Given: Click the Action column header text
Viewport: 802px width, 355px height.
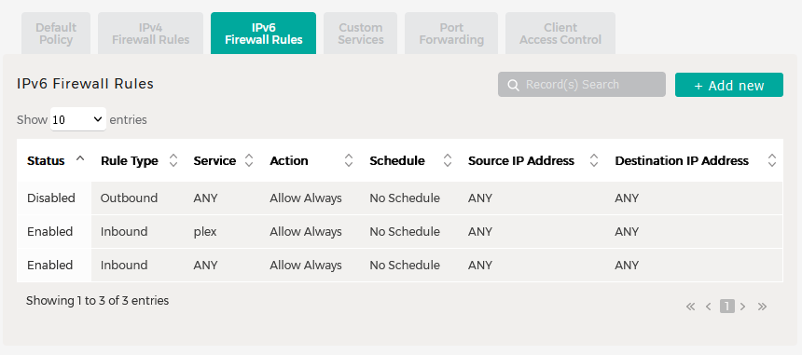Looking at the screenshot, I should pyautogui.click(x=289, y=161).
